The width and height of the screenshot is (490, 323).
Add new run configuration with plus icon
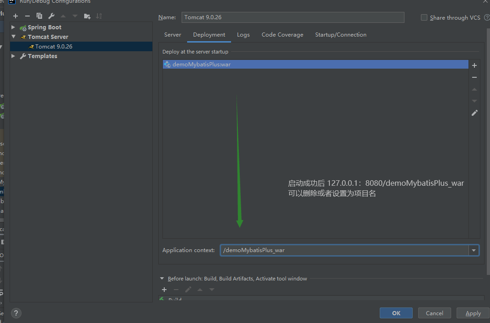[x=16, y=16]
